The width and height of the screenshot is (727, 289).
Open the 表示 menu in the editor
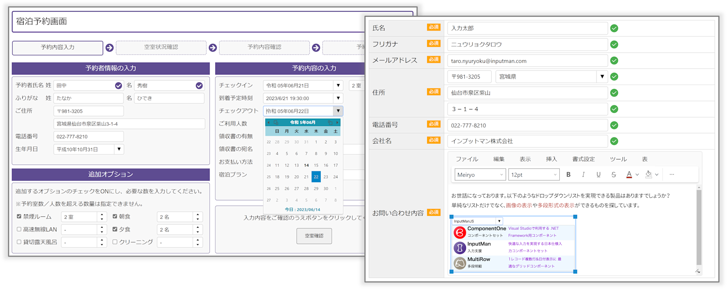525,159
